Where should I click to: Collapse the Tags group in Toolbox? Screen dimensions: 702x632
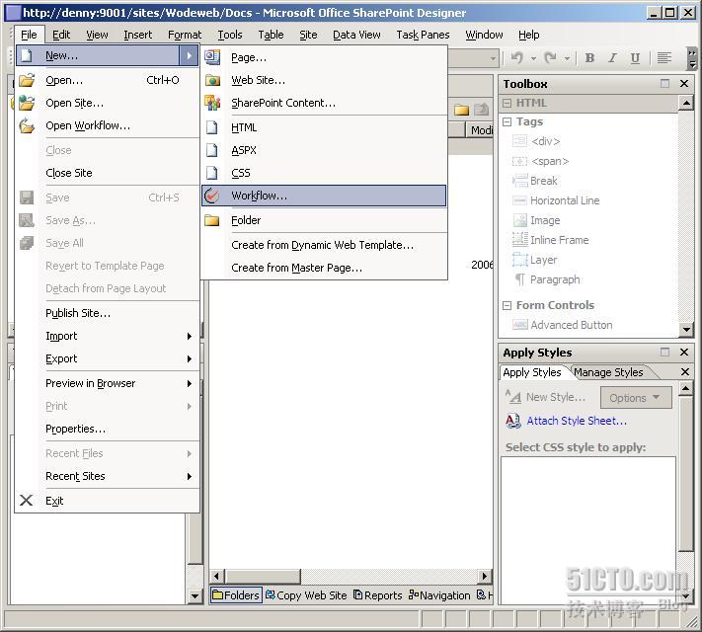pyautogui.click(x=507, y=121)
